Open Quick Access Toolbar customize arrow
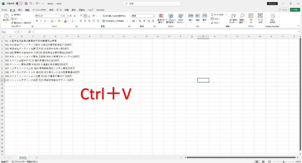Viewport: 302px width, 163px height. click(43, 3)
